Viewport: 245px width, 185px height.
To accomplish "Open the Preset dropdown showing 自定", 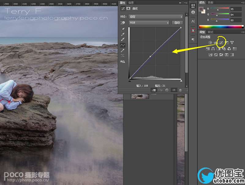I will pos(156,17).
